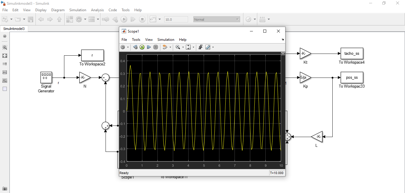405x193 pixels.
Task: Click the tacho_ss To Workspace block
Action: point(352,54)
